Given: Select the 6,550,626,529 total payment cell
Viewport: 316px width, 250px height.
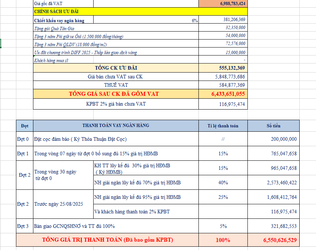Looking at the screenshot, I should [x=273, y=240].
